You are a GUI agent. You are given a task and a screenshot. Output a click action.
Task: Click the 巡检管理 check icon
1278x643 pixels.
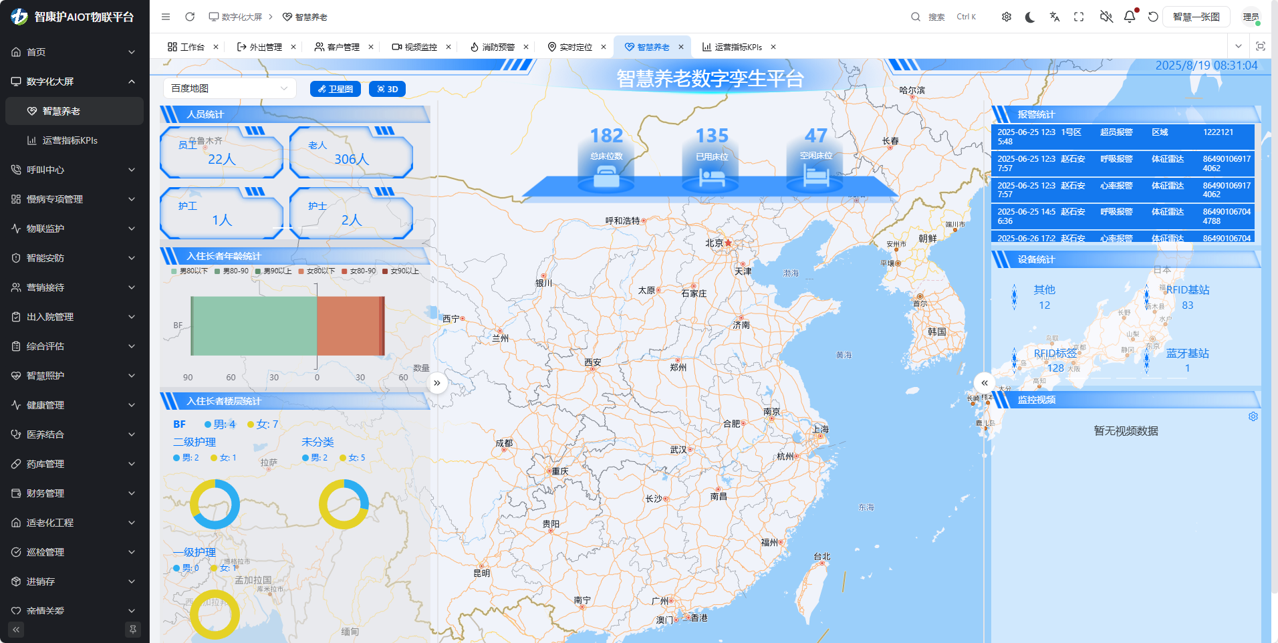click(16, 552)
